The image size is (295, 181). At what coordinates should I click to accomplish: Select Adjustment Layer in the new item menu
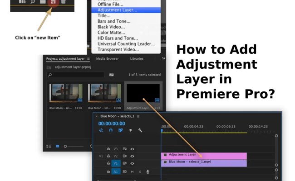(x=126, y=10)
